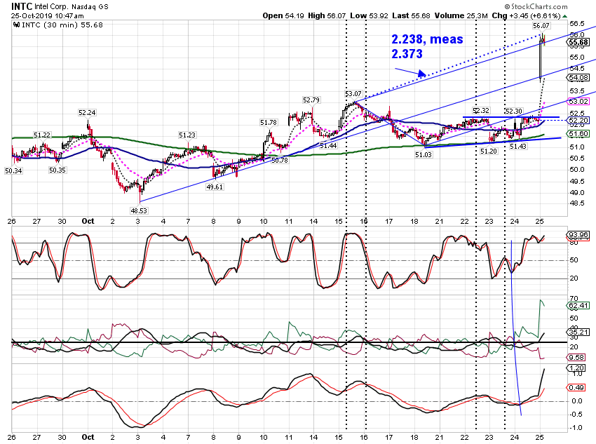Screen dimensions: 596x444
Task: Click the 9.58 indicator value tag
Action: pyautogui.click(x=577, y=357)
